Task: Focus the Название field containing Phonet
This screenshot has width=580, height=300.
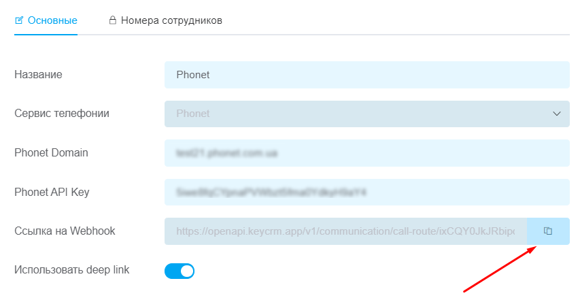Action: coord(367,75)
